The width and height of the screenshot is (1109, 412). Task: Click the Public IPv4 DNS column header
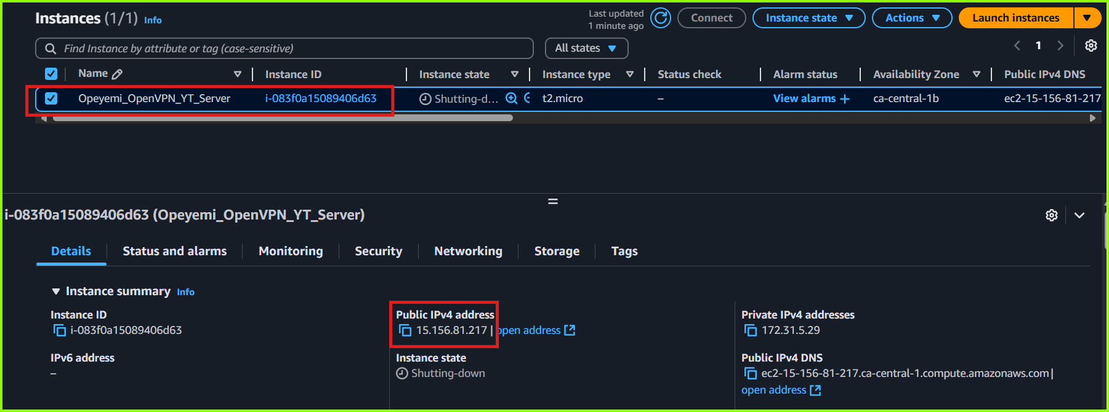pyautogui.click(x=1044, y=74)
